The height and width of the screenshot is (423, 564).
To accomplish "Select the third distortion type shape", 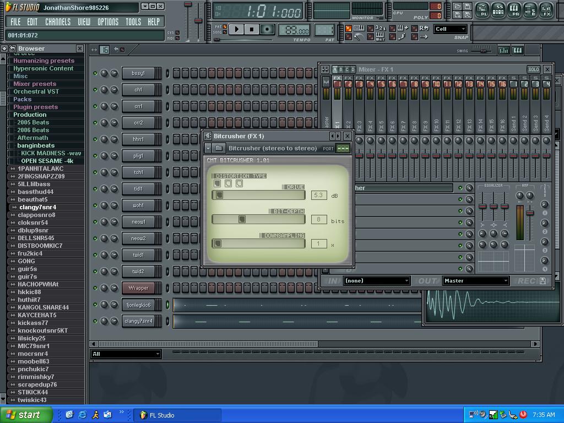I will [x=239, y=183].
